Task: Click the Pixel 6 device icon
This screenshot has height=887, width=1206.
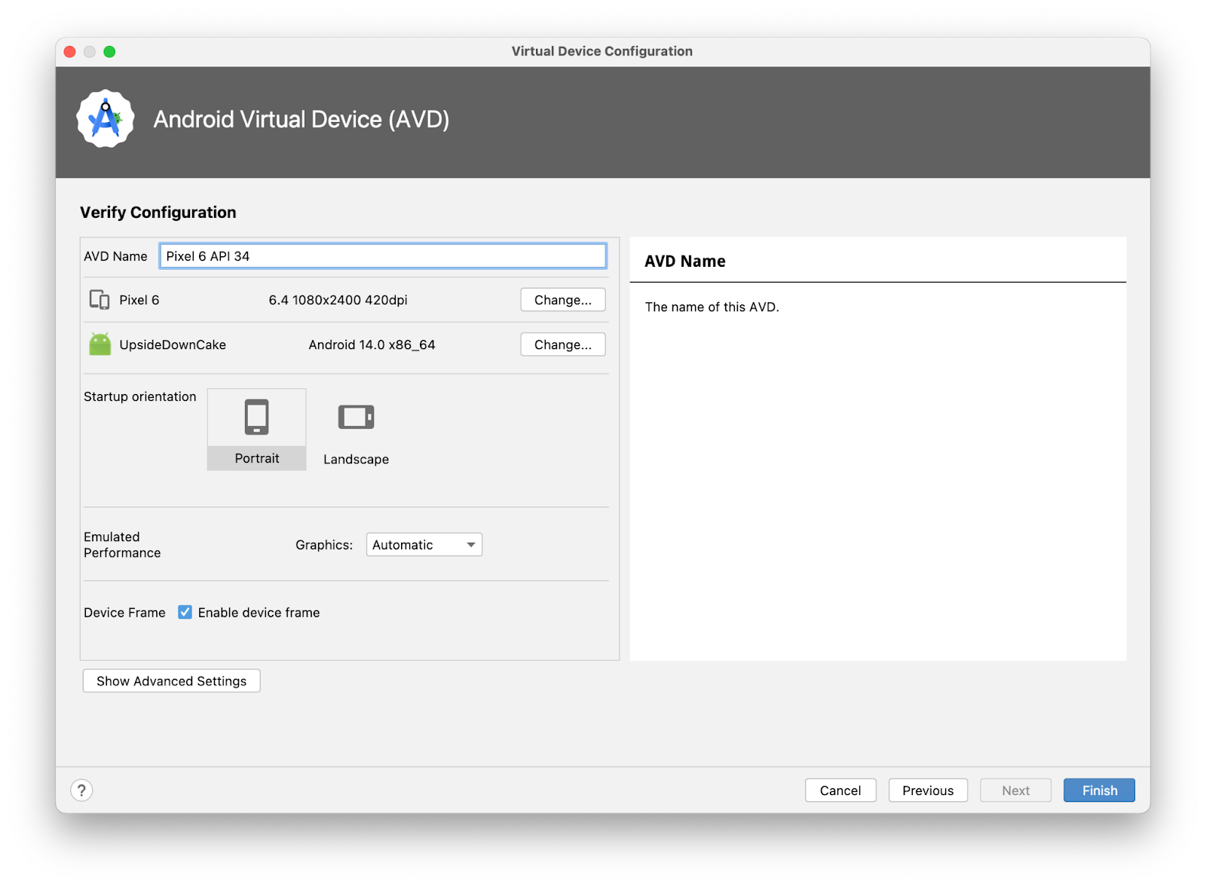Action: point(99,300)
